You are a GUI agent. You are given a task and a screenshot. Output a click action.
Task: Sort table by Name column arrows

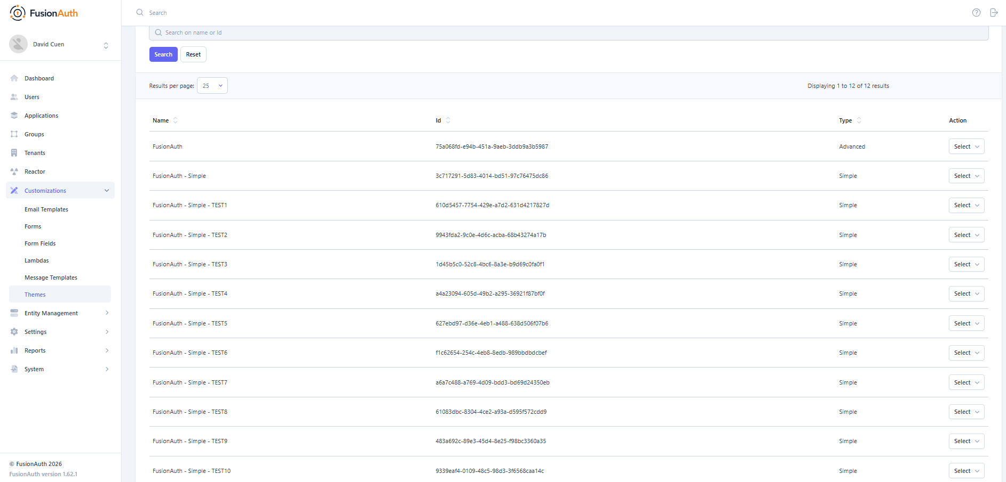pos(176,120)
